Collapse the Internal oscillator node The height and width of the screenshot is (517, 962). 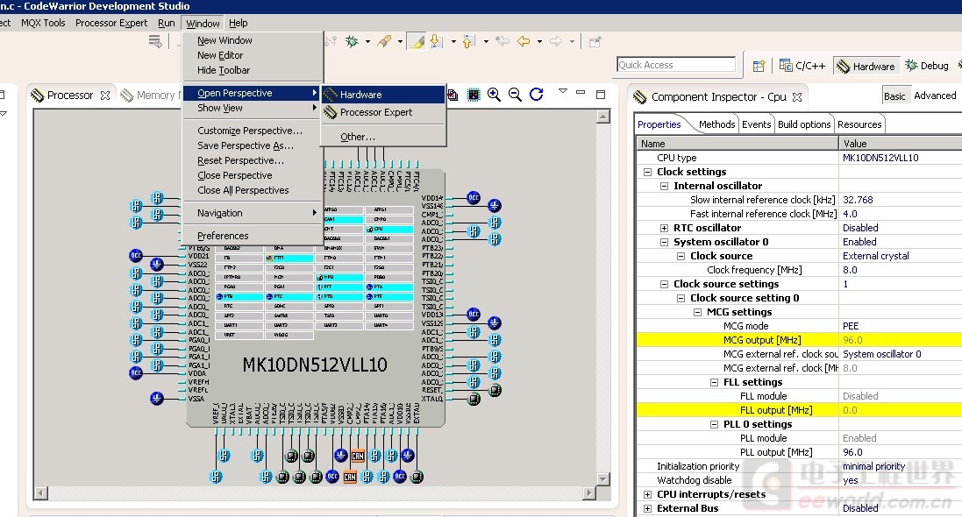click(x=664, y=186)
